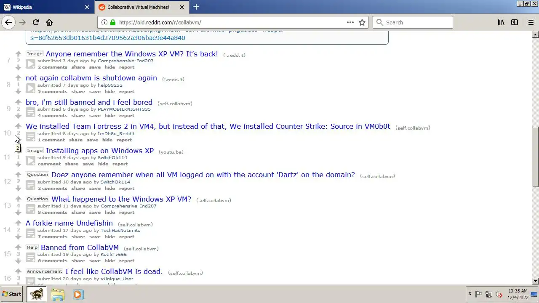
Task: Open the Windows Start menu
Action: (x=12, y=294)
